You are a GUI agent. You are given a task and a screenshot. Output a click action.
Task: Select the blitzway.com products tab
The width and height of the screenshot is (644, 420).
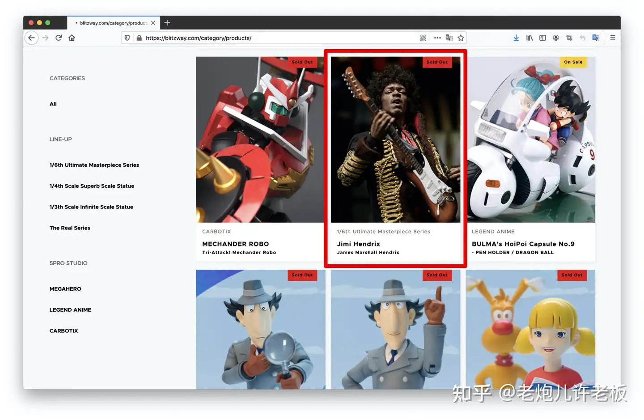click(x=114, y=23)
